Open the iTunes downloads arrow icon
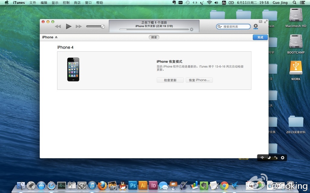Screen dimensions: 310x193 (x=256, y=26)
